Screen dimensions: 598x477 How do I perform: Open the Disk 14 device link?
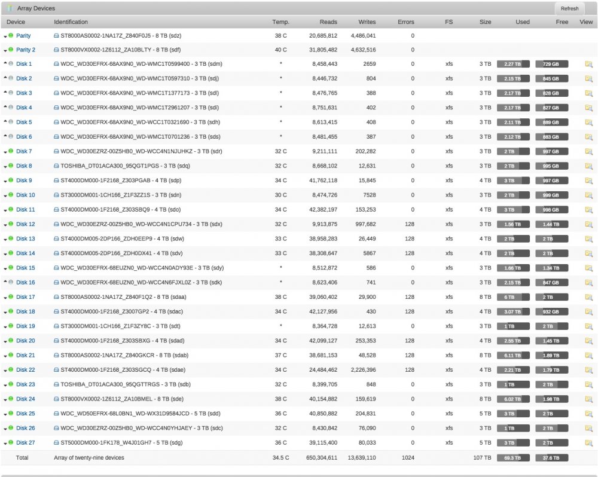click(x=26, y=253)
